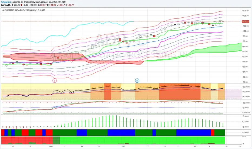Open the Petergluis author link

(x=6, y=2)
